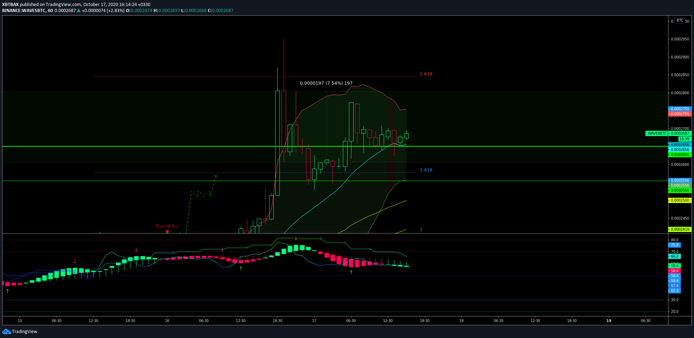The image size is (694, 338).
Task: Click date 15 on the time axis
Action: coord(20,321)
